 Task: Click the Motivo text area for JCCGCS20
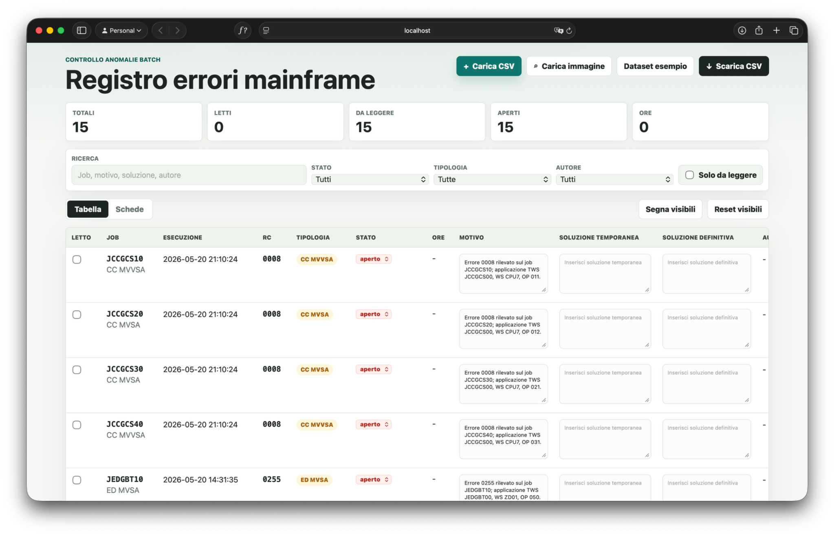pyautogui.click(x=503, y=329)
